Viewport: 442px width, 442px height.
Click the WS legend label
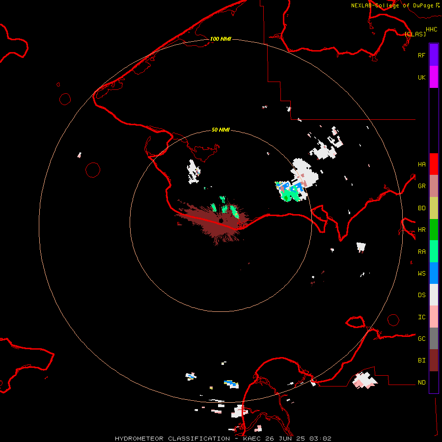pos(421,273)
